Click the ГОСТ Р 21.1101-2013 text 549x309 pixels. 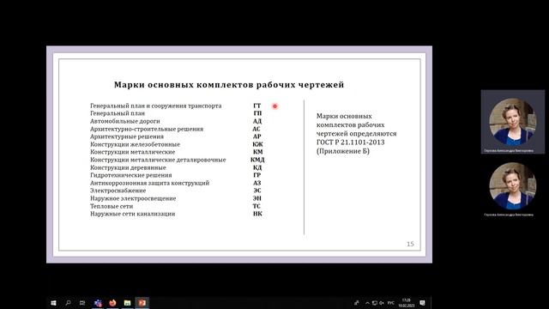351,142
